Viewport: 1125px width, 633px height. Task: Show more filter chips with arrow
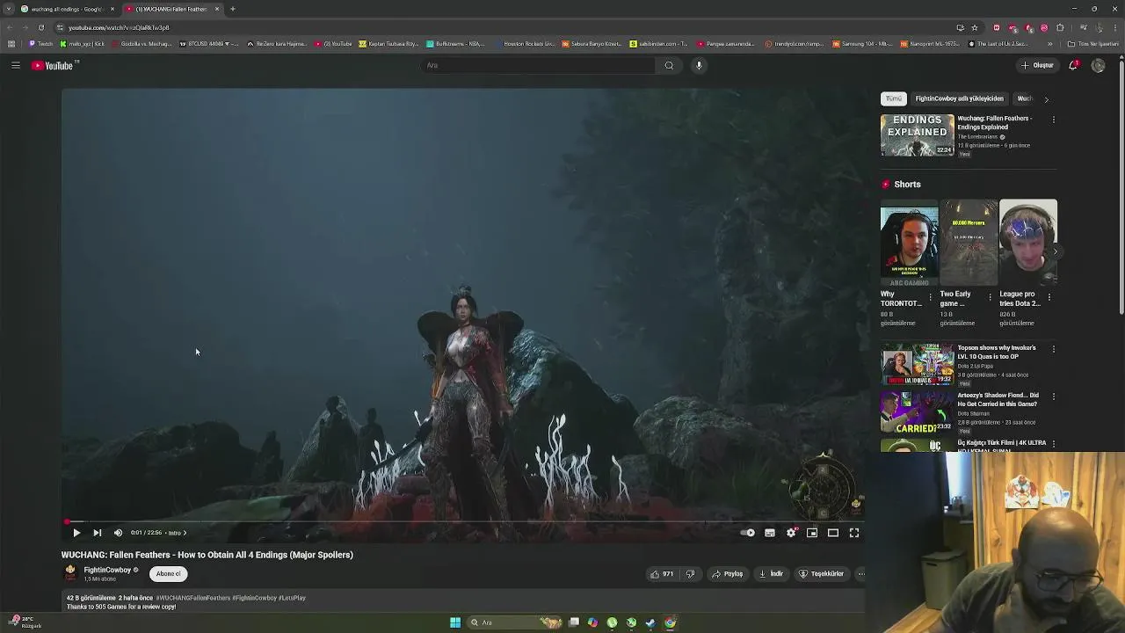1046,99
